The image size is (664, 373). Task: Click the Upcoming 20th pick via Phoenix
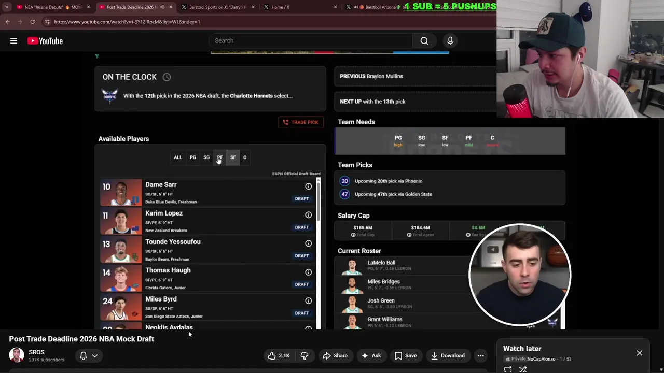coord(388,181)
